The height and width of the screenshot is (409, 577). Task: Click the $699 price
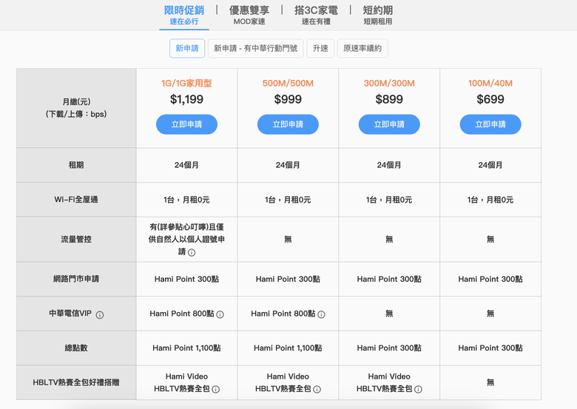(490, 99)
